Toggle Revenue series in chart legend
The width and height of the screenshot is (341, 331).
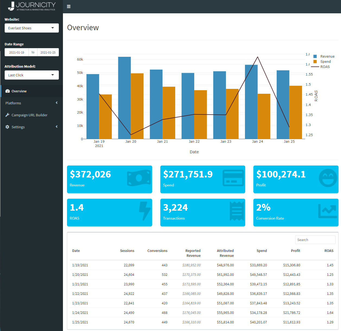coord(324,57)
